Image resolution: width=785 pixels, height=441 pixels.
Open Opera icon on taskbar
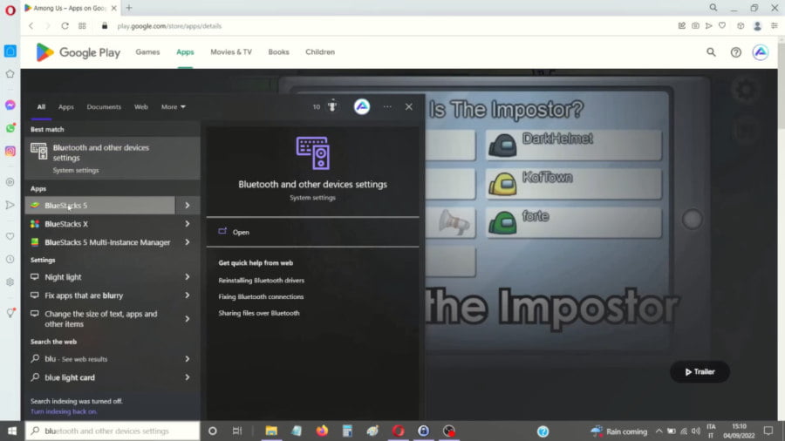tap(398, 431)
